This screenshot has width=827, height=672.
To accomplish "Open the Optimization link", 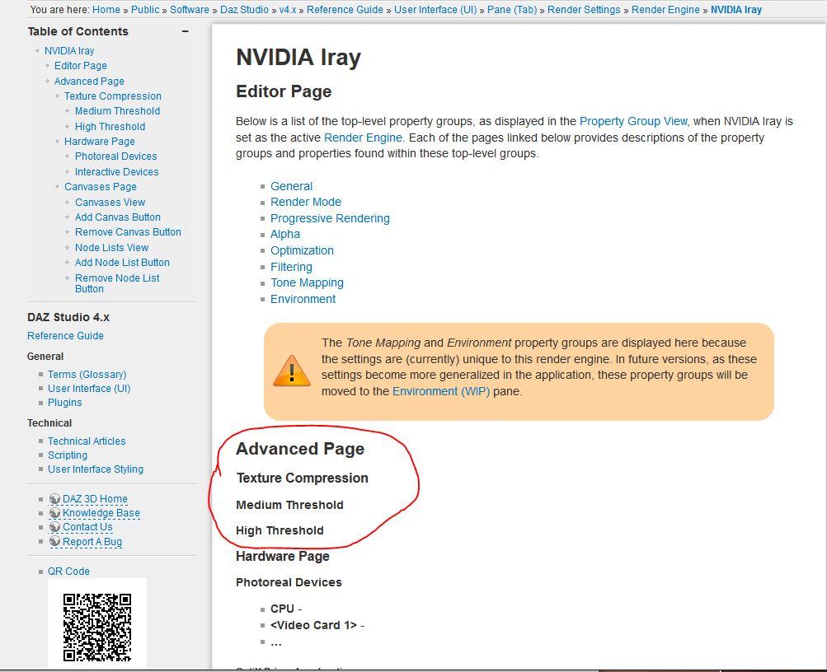I will pyautogui.click(x=303, y=250).
